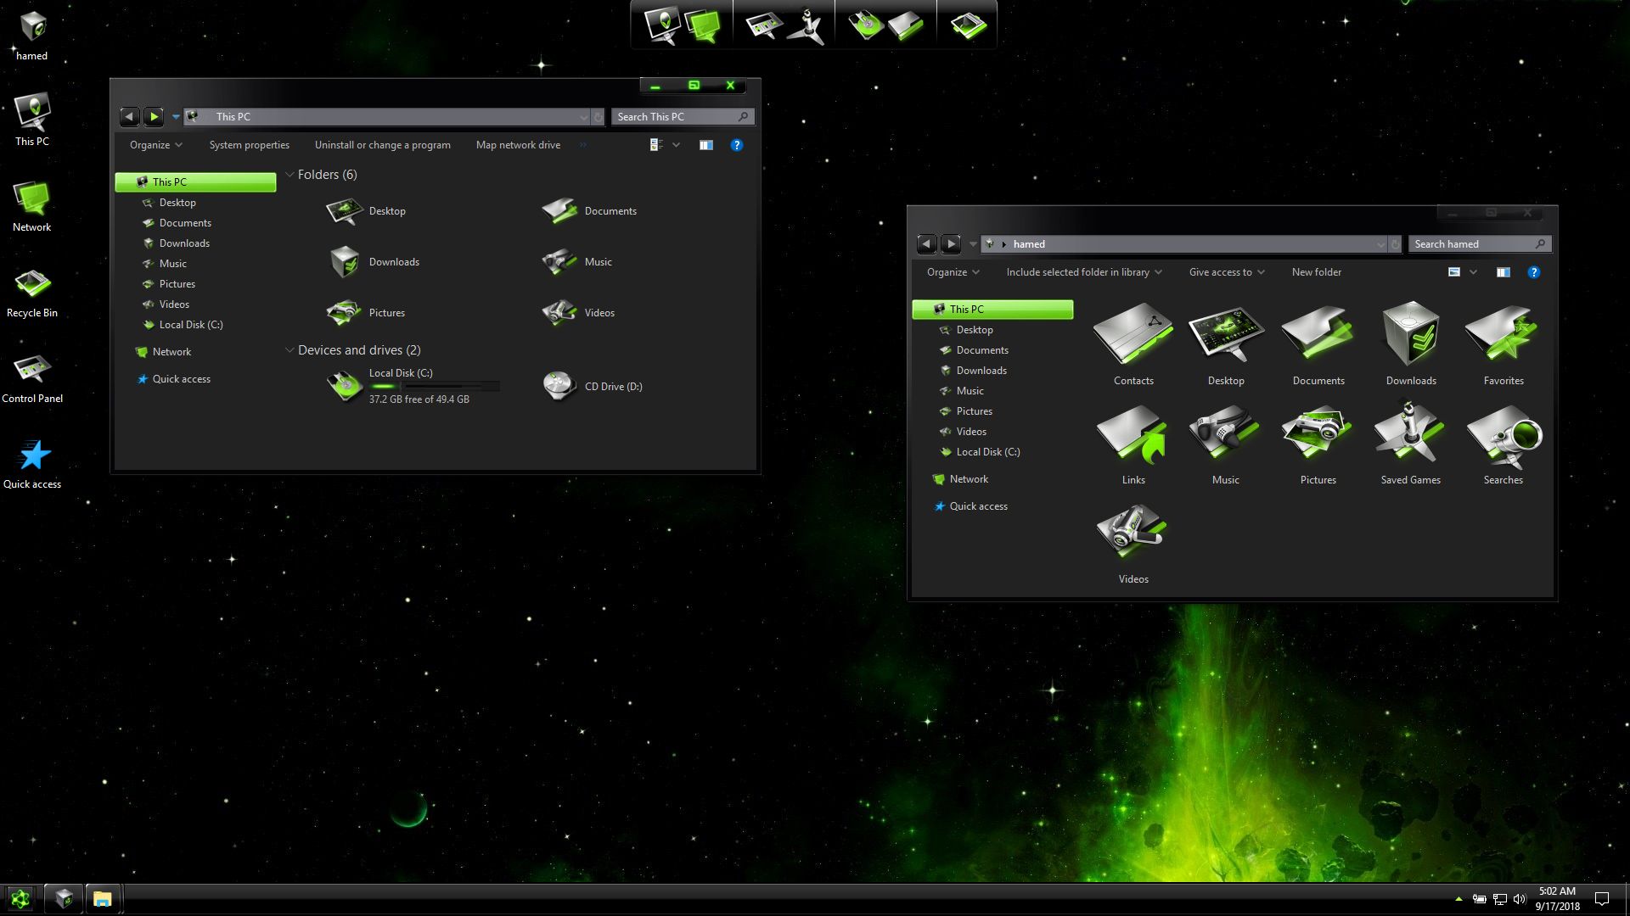Toggle preview pane in hamed window
Viewport: 1630px width, 916px height.
pyautogui.click(x=1503, y=272)
